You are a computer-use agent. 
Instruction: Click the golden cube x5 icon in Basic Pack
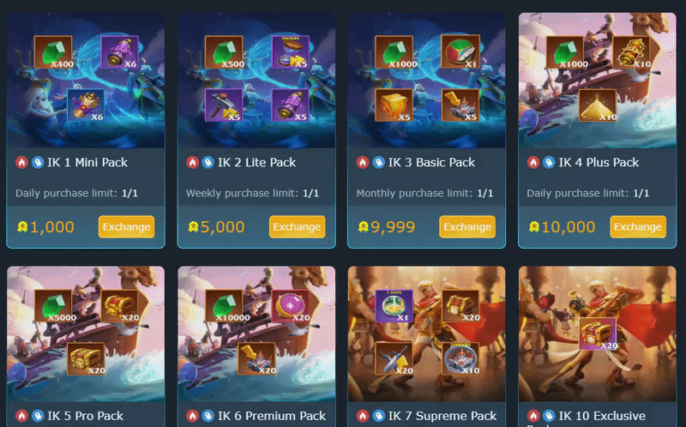click(394, 105)
